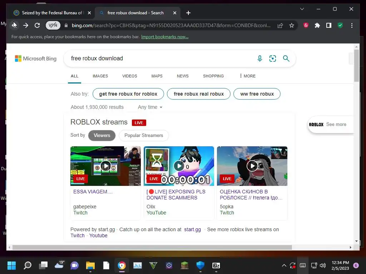Open the red shield extension icon
Screen dimensions: 366x274
(306, 25)
